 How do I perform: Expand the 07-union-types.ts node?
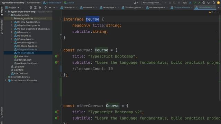12,42
